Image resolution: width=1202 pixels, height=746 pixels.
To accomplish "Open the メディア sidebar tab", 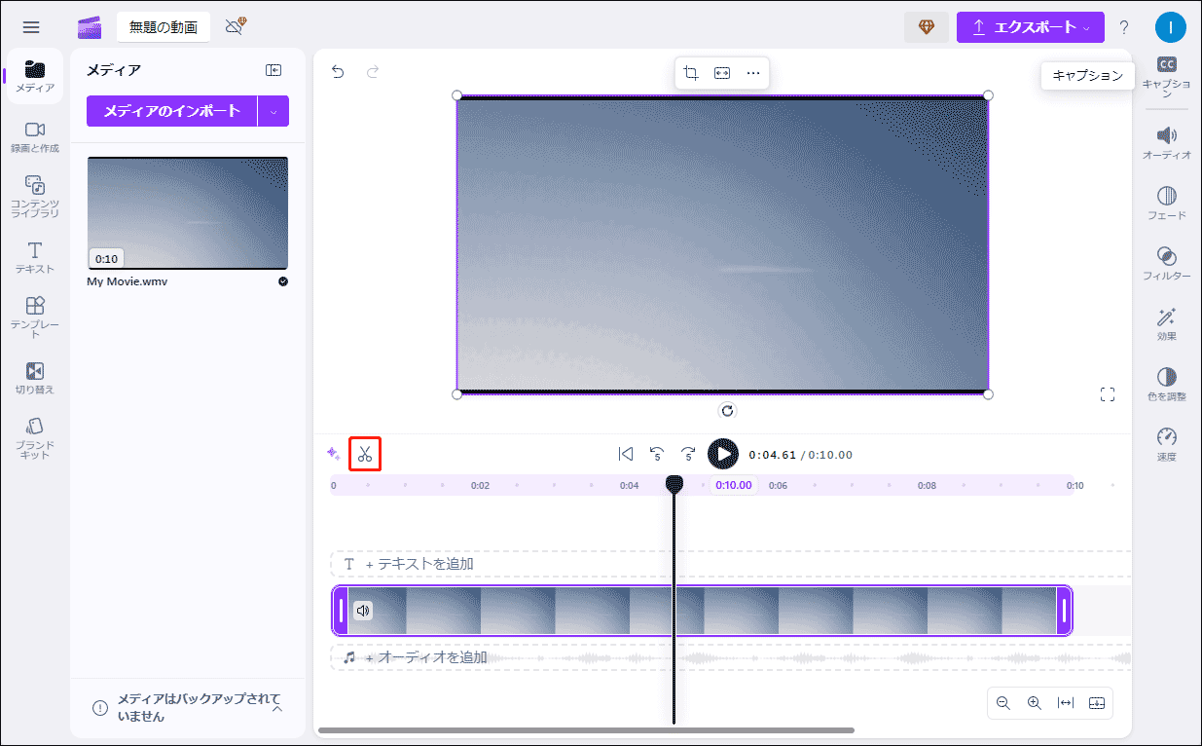I will point(35,76).
